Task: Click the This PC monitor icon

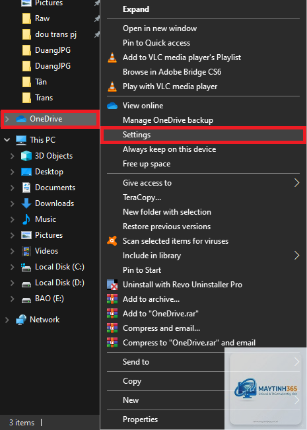Action: click(x=21, y=140)
